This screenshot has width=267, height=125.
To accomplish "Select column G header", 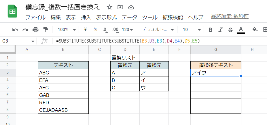I will pyautogui.click(x=216, y=50).
